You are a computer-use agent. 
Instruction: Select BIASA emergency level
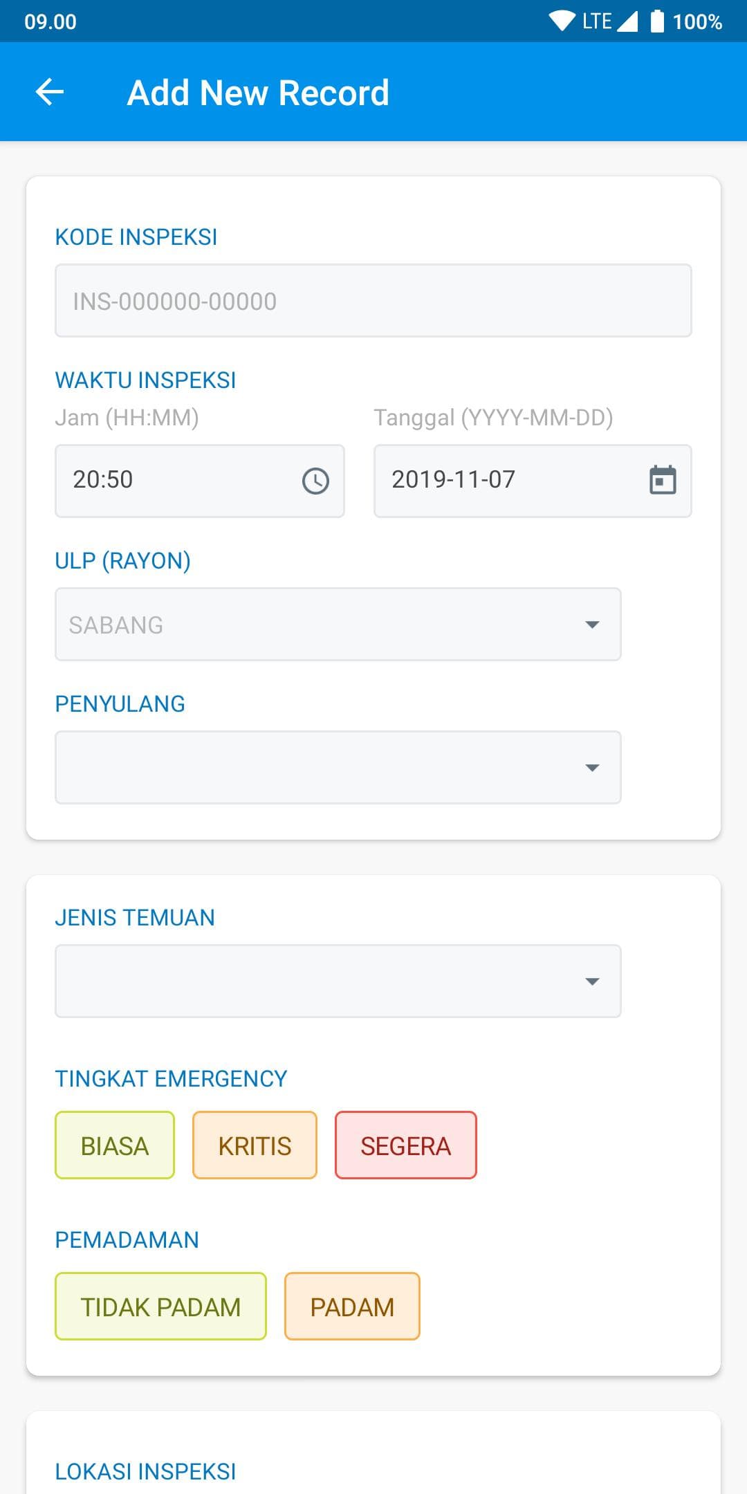(115, 1145)
